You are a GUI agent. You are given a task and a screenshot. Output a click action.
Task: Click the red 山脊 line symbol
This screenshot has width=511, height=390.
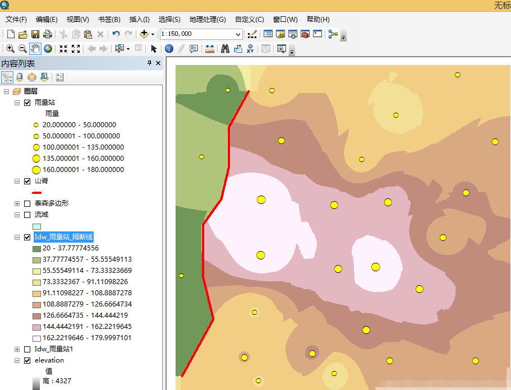(x=37, y=193)
